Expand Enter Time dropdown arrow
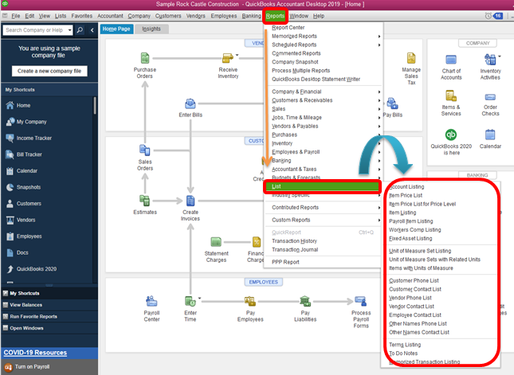The width and height of the screenshot is (514, 375). [x=199, y=298]
